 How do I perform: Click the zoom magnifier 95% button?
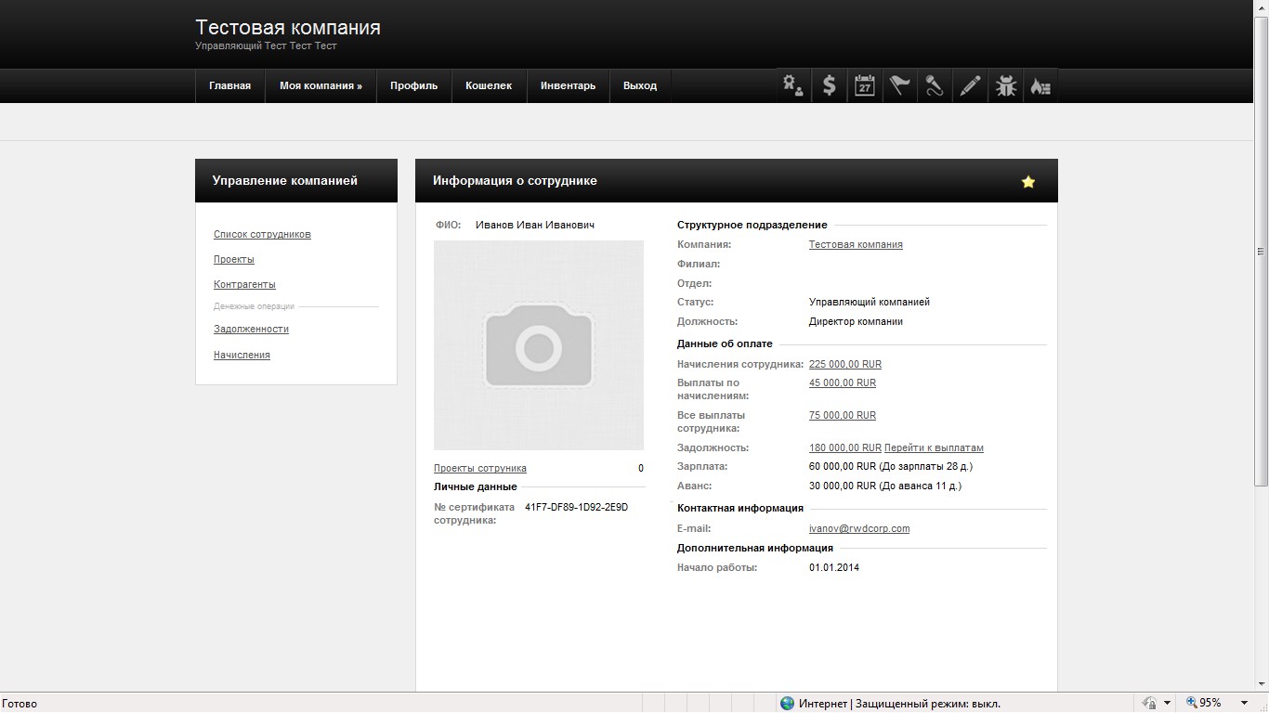1203,703
